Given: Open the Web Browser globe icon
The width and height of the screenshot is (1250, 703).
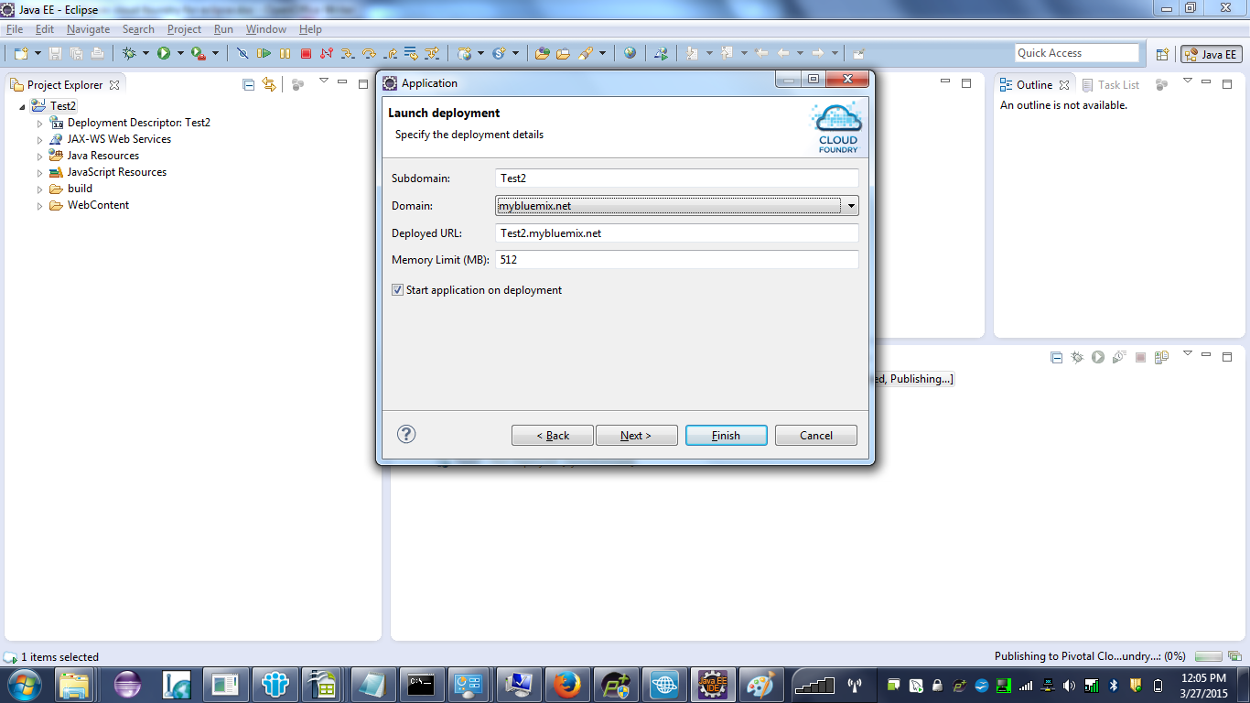Looking at the screenshot, I should pos(630,52).
